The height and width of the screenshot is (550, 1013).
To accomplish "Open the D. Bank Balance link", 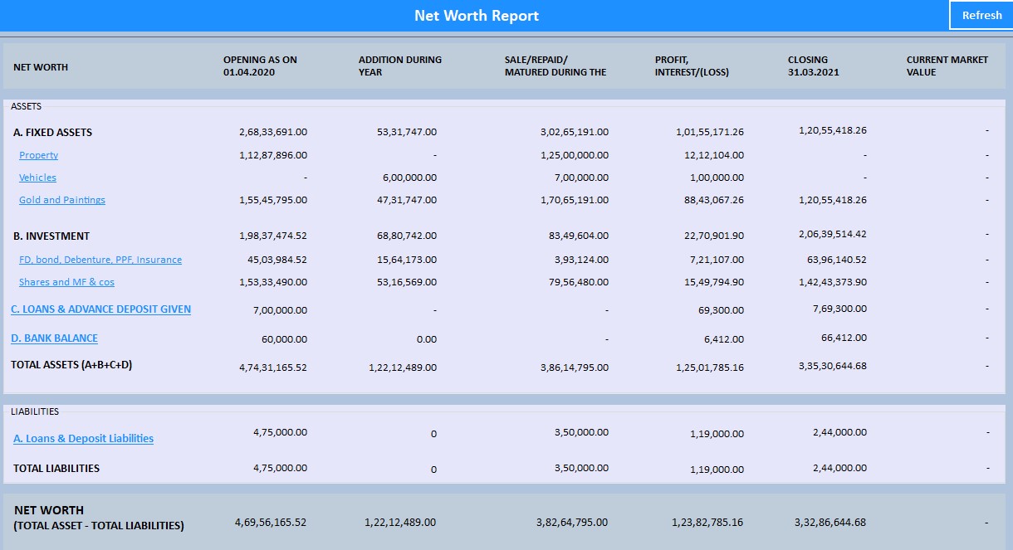I will click(x=54, y=338).
